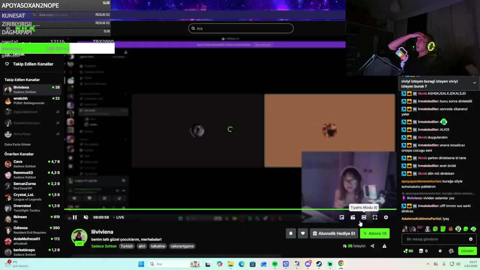Open Amorfexe offline channel
This screenshot has width=480, height=270.
(32, 134)
